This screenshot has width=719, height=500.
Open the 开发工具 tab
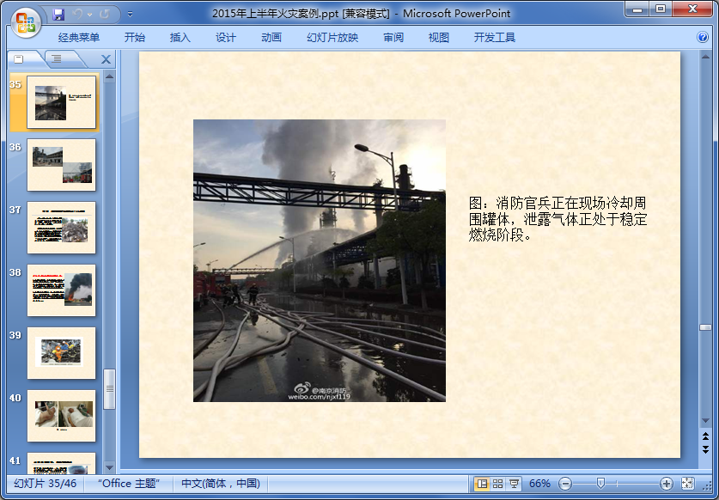point(494,37)
